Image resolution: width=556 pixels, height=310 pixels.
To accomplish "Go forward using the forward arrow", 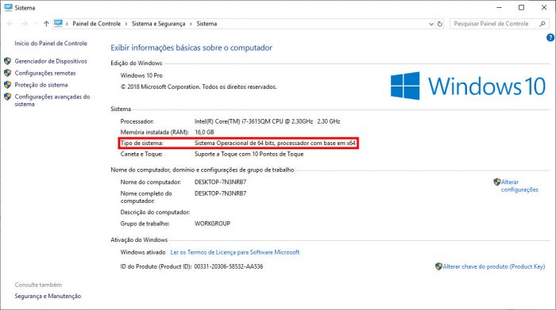I will click(25, 24).
